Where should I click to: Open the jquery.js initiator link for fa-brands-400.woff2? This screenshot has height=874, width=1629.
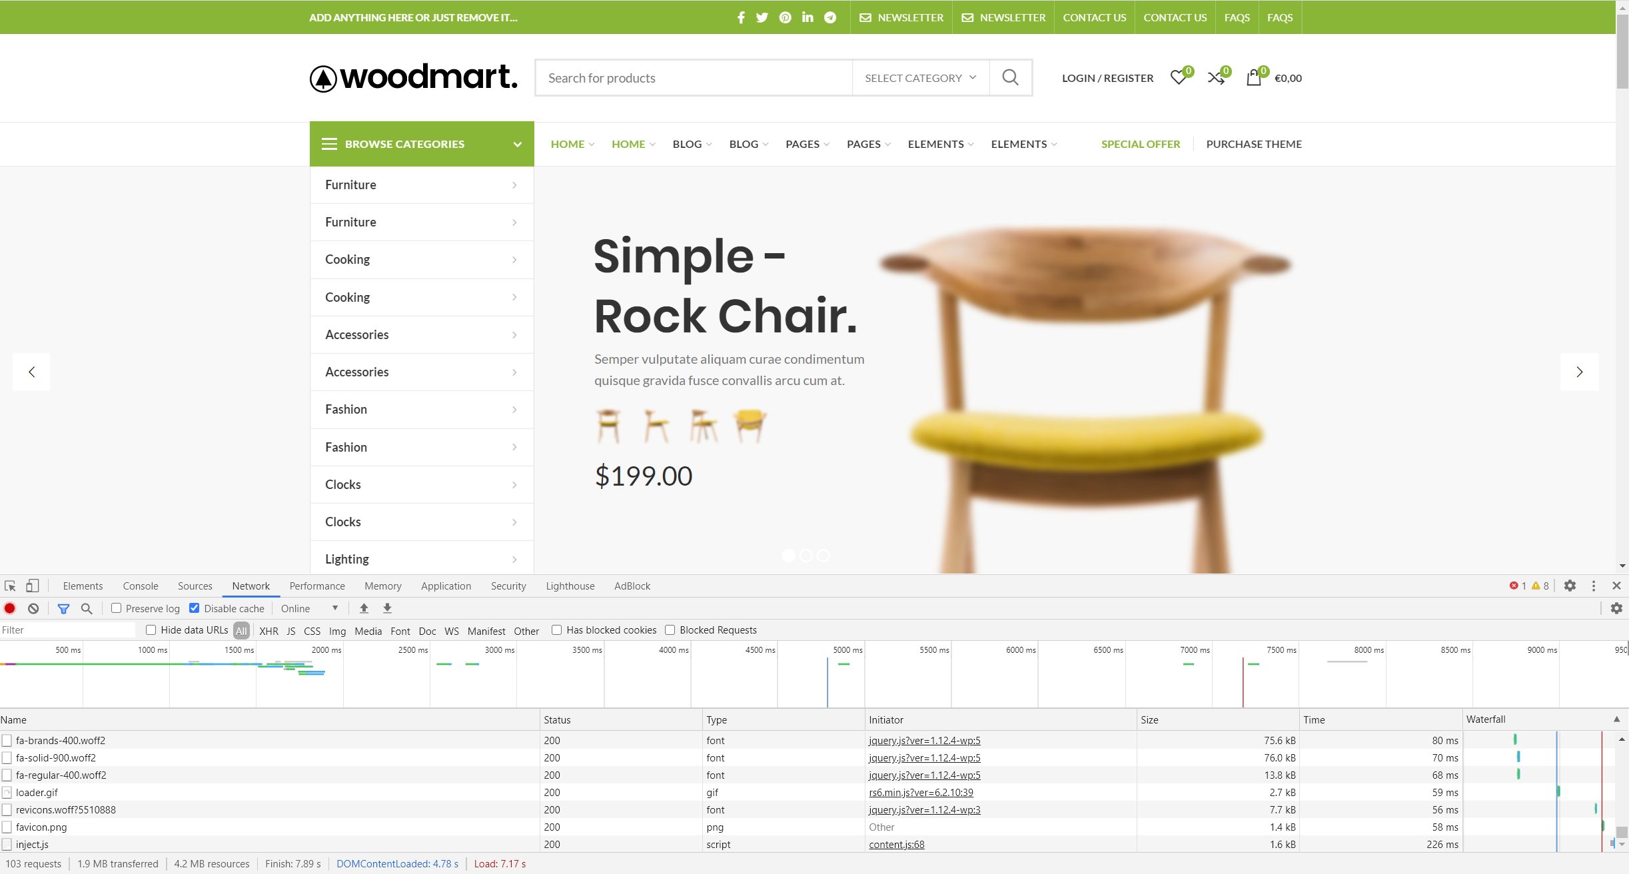pyautogui.click(x=924, y=740)
